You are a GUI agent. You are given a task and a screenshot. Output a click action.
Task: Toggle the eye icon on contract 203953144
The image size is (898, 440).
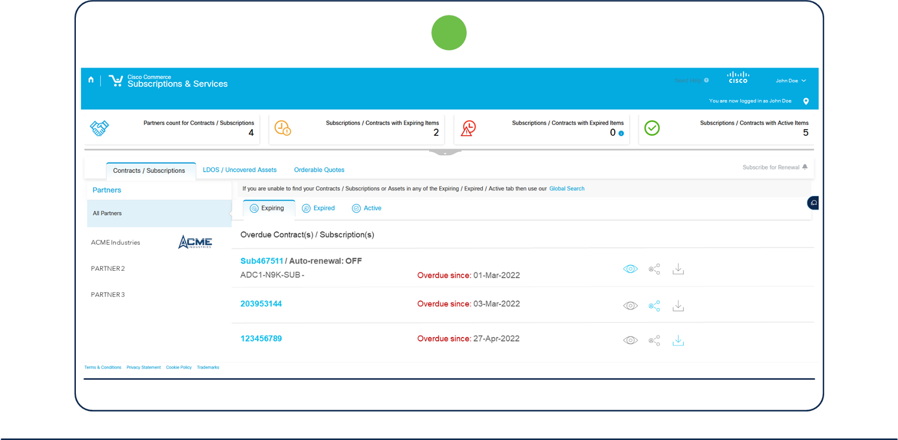coord(630,306)
